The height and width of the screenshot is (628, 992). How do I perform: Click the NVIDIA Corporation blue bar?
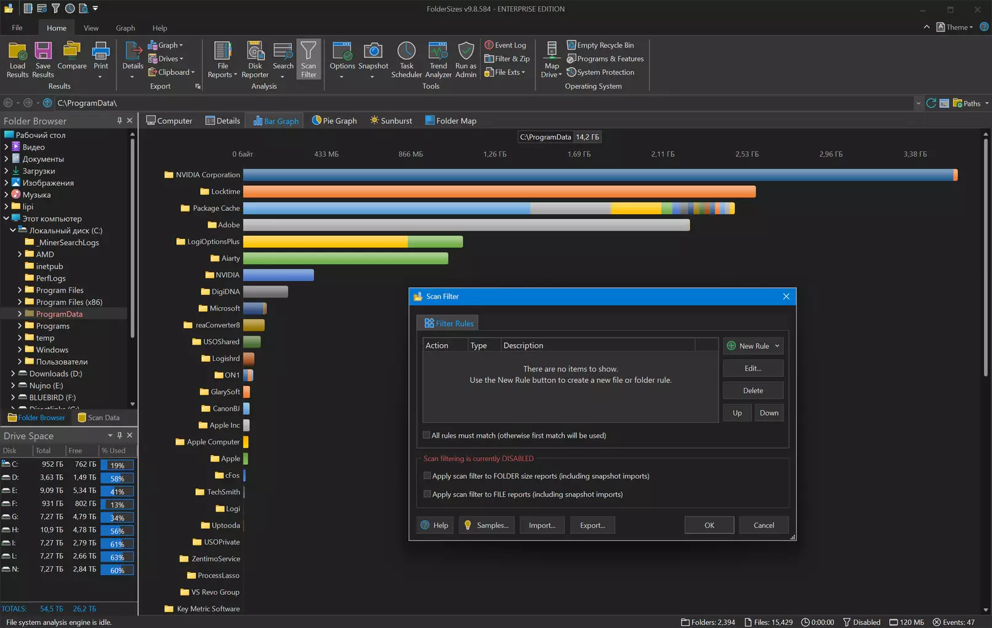597,175
